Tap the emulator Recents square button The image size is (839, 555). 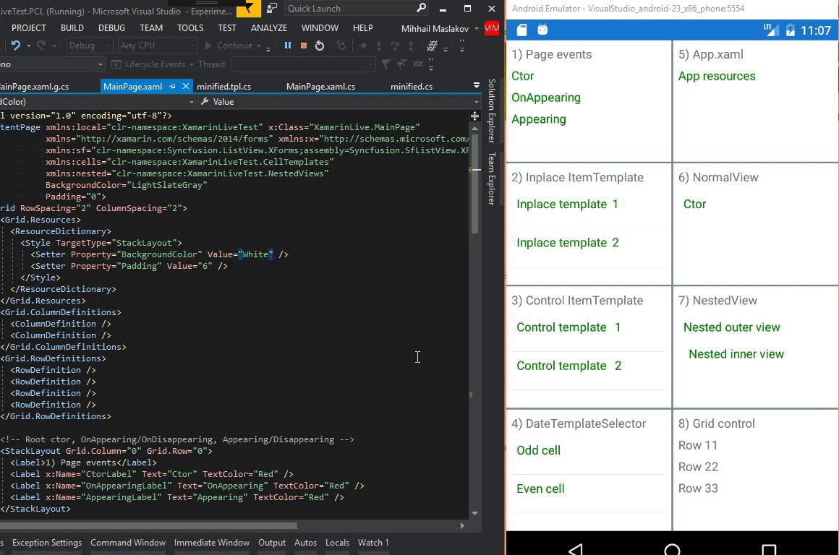(769, 549)
